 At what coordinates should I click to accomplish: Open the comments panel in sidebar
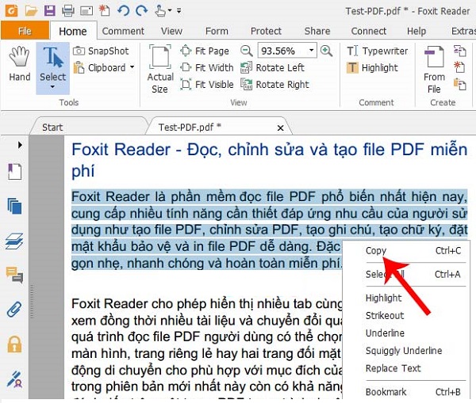(14, 275)
